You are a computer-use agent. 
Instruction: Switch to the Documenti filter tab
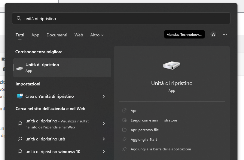click(x=57, y=35)
